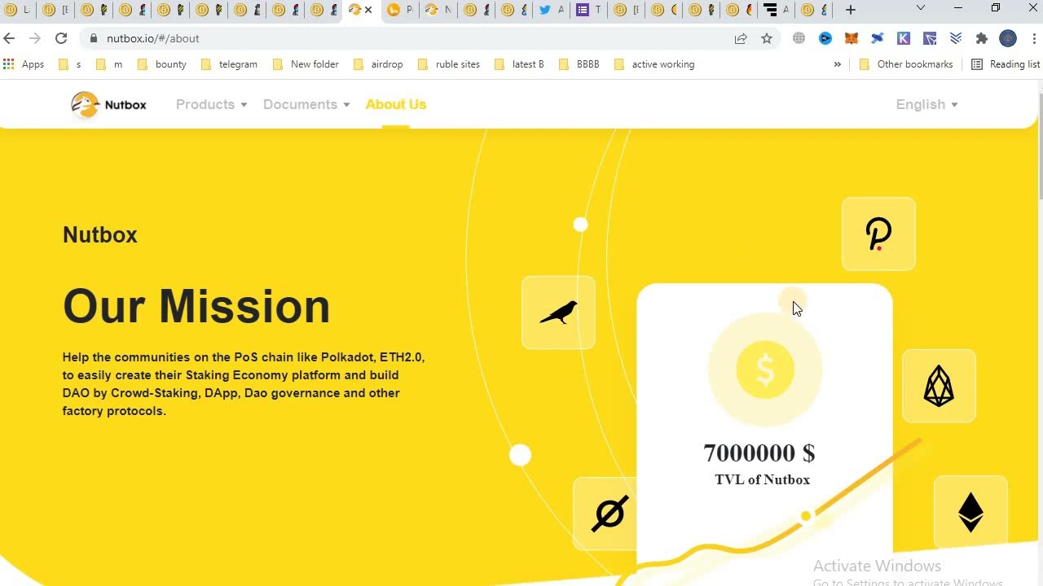Open the airdrop bookmark folder
Screen dimensions: 1043x586
coord(378,64)
